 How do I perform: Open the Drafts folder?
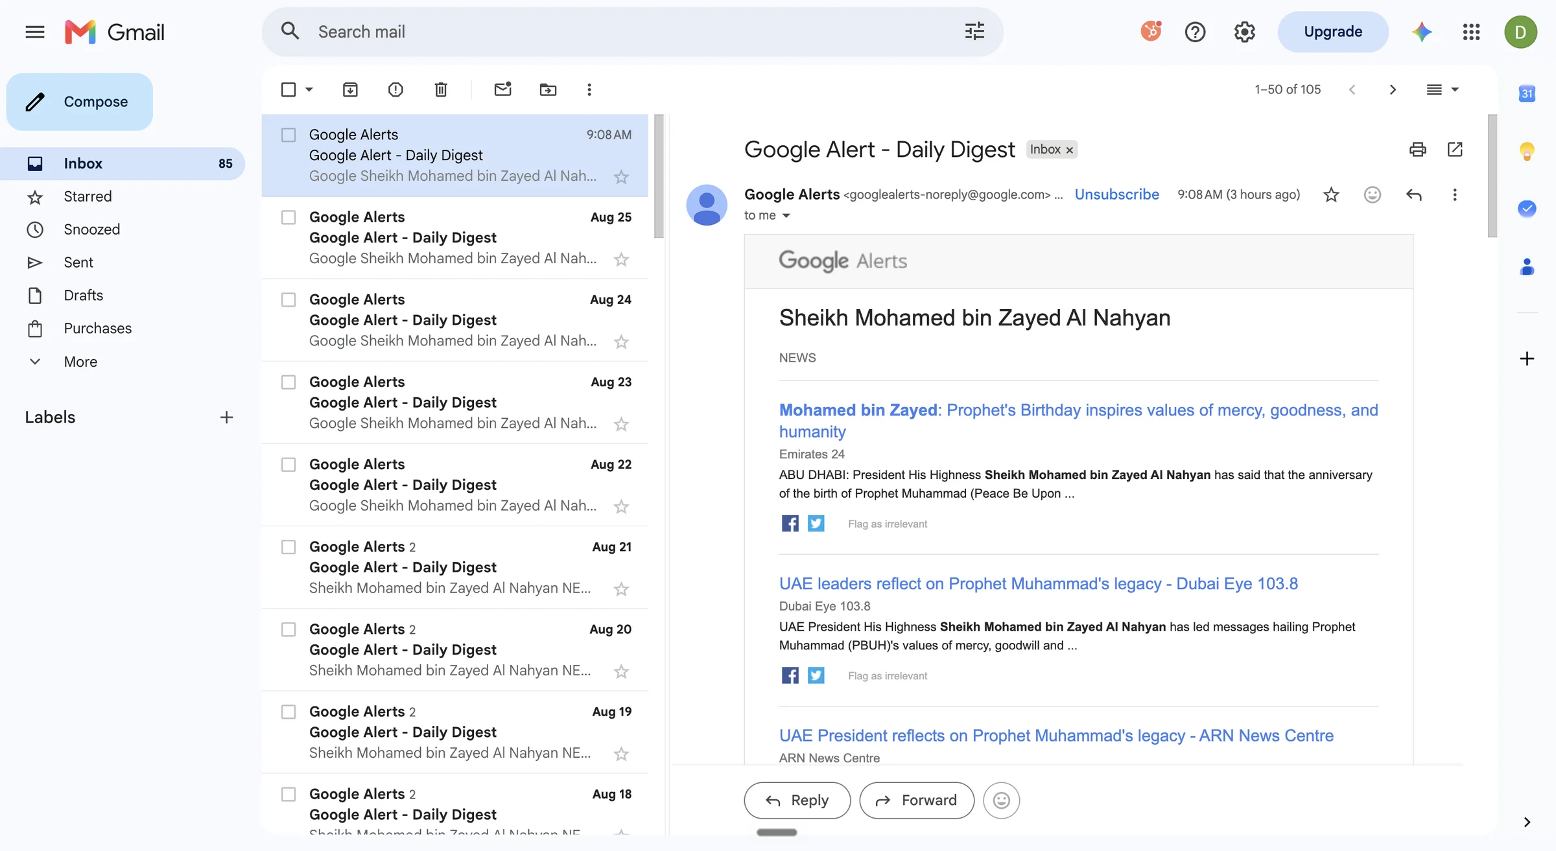pyautogui.click(x=123, y=296)
